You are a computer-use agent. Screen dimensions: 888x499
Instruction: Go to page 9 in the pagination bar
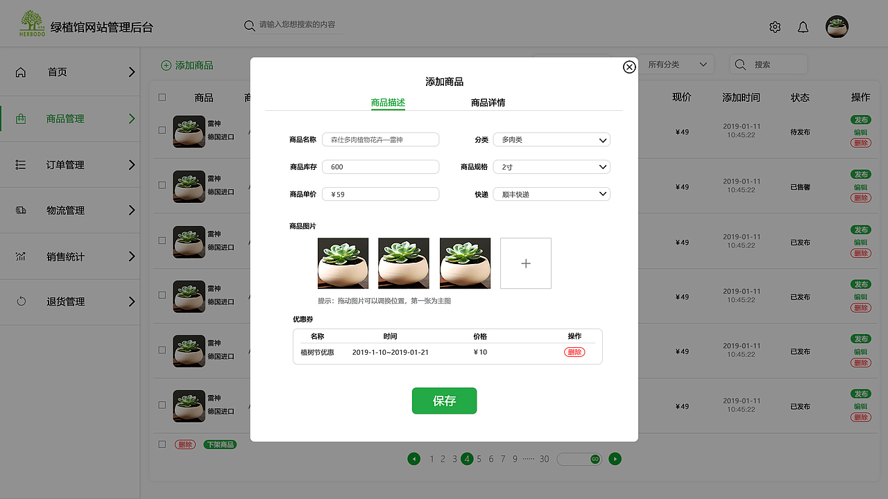514,459
